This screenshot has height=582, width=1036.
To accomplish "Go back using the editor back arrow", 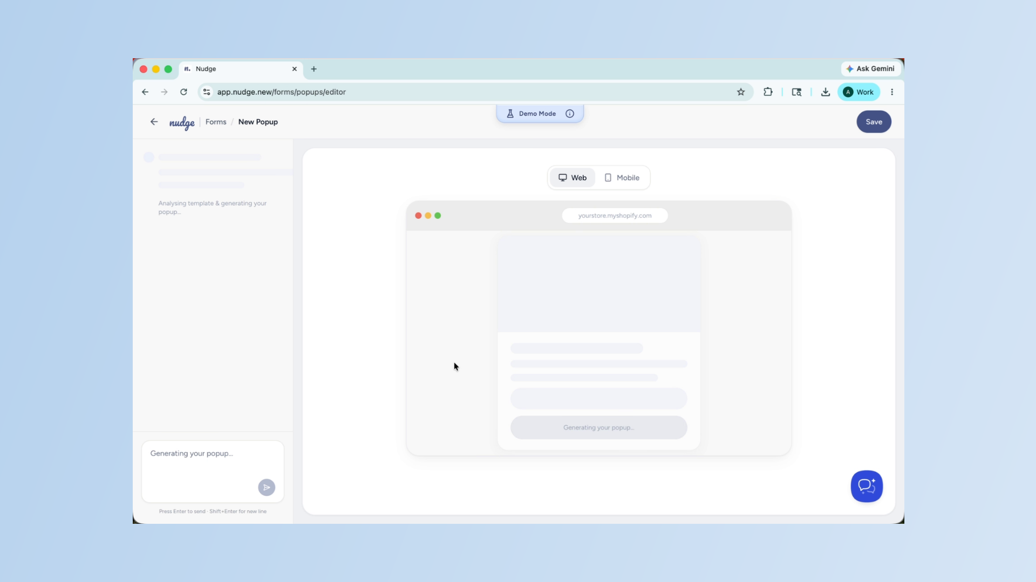I will pyautogui.click(x=154, y=122).
